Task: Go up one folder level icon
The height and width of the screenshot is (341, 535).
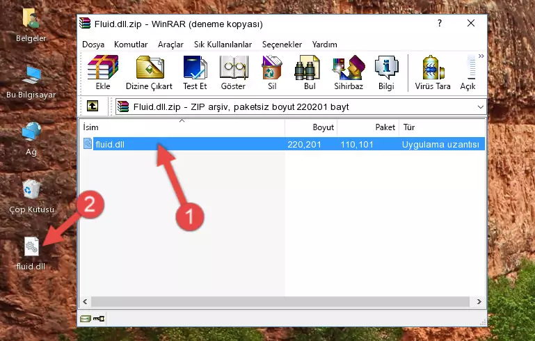Action: click(93, 106)
